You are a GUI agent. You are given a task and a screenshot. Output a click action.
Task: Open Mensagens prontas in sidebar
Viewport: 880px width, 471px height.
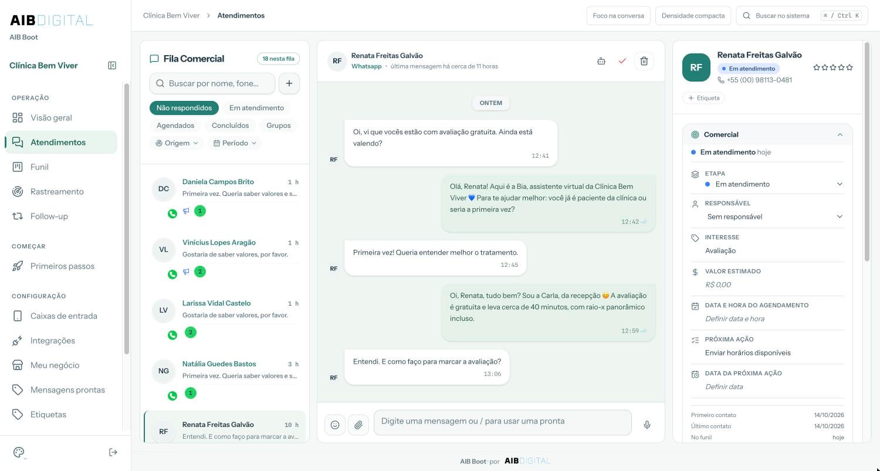61,390
